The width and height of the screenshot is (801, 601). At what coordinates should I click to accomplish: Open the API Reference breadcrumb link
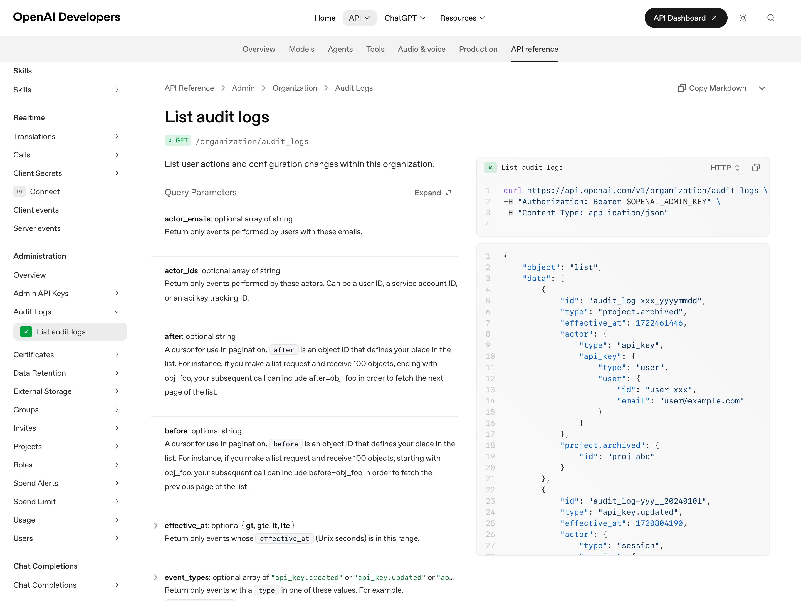[x=189, y=88]
